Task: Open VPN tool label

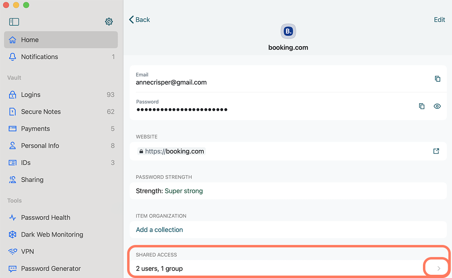Action: 27,251
